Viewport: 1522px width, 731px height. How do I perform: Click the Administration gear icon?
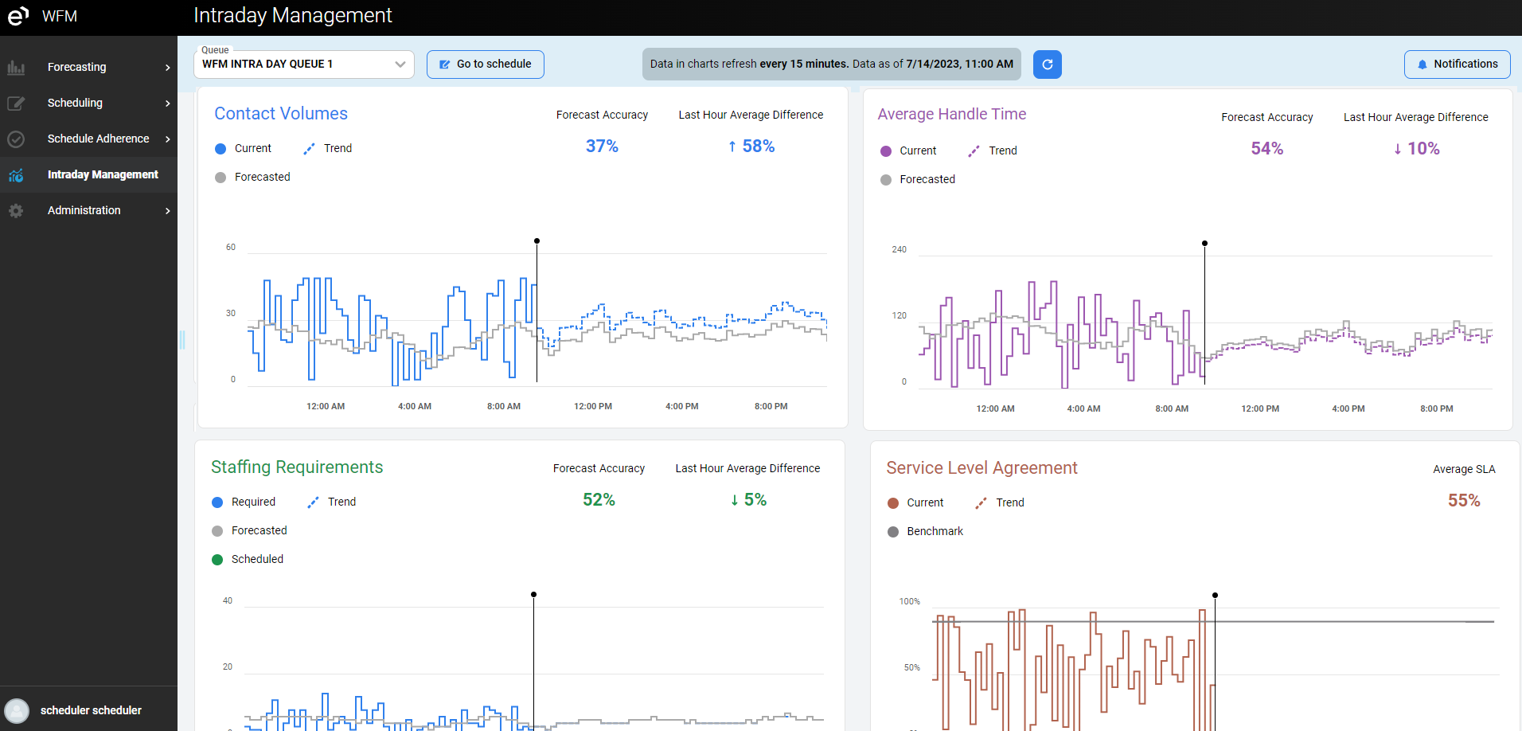16,211
